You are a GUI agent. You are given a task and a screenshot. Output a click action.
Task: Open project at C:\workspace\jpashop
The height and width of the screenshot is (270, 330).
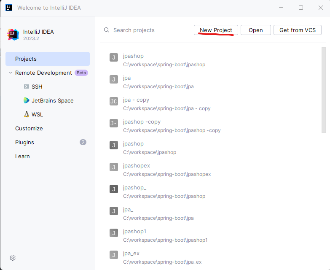click(x=150, y=152)
